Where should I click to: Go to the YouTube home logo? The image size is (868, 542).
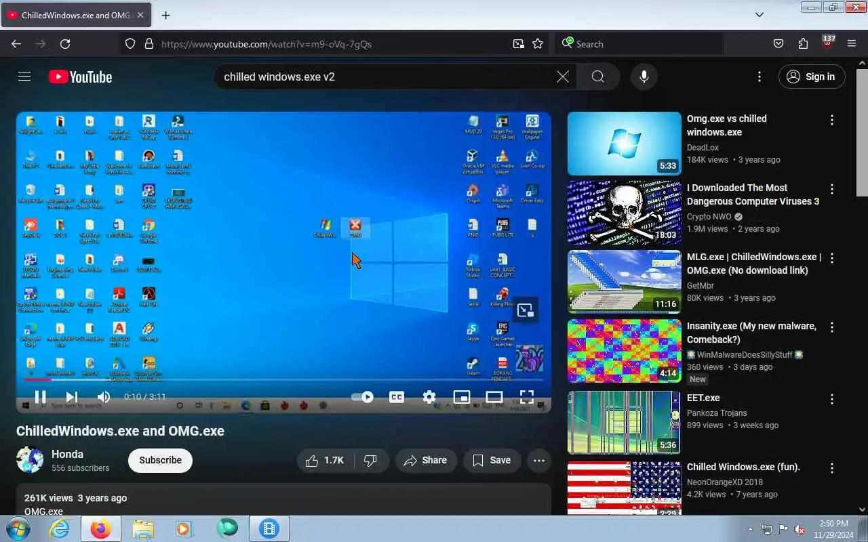(x=80, y=77)
